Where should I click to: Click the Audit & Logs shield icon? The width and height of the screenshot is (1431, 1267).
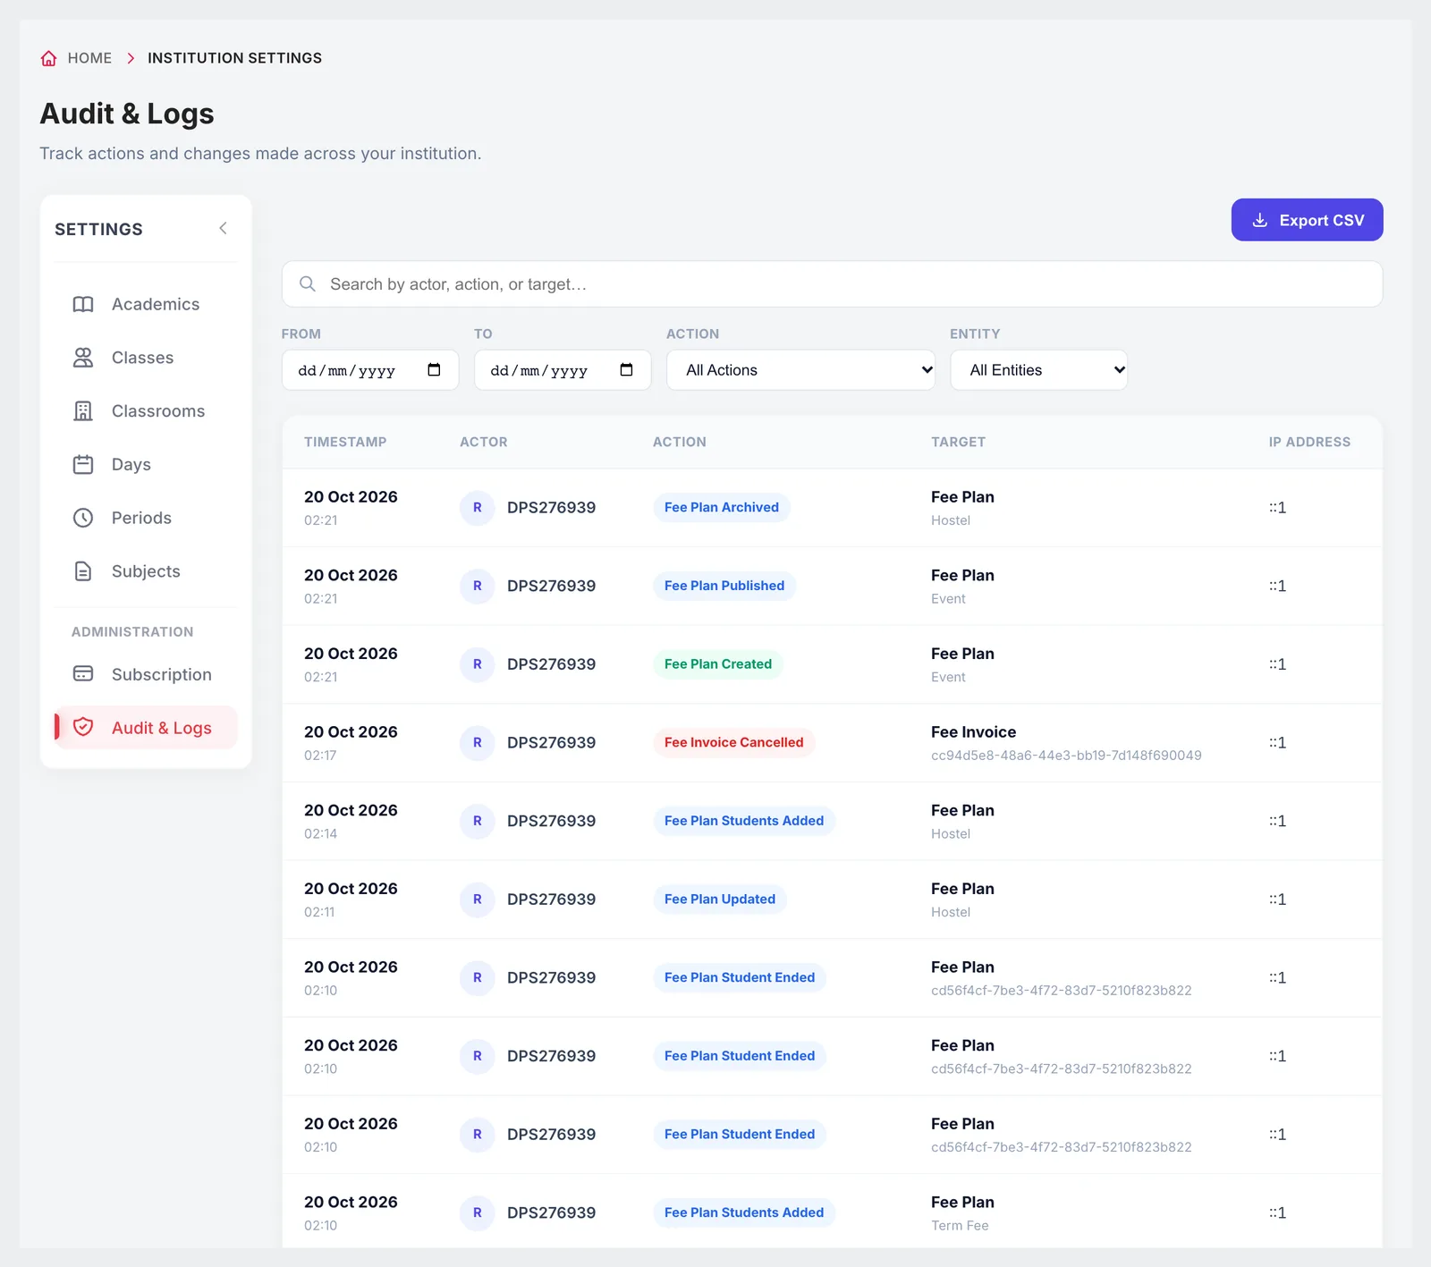83,728
